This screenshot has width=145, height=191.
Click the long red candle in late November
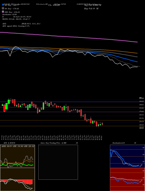81,113
